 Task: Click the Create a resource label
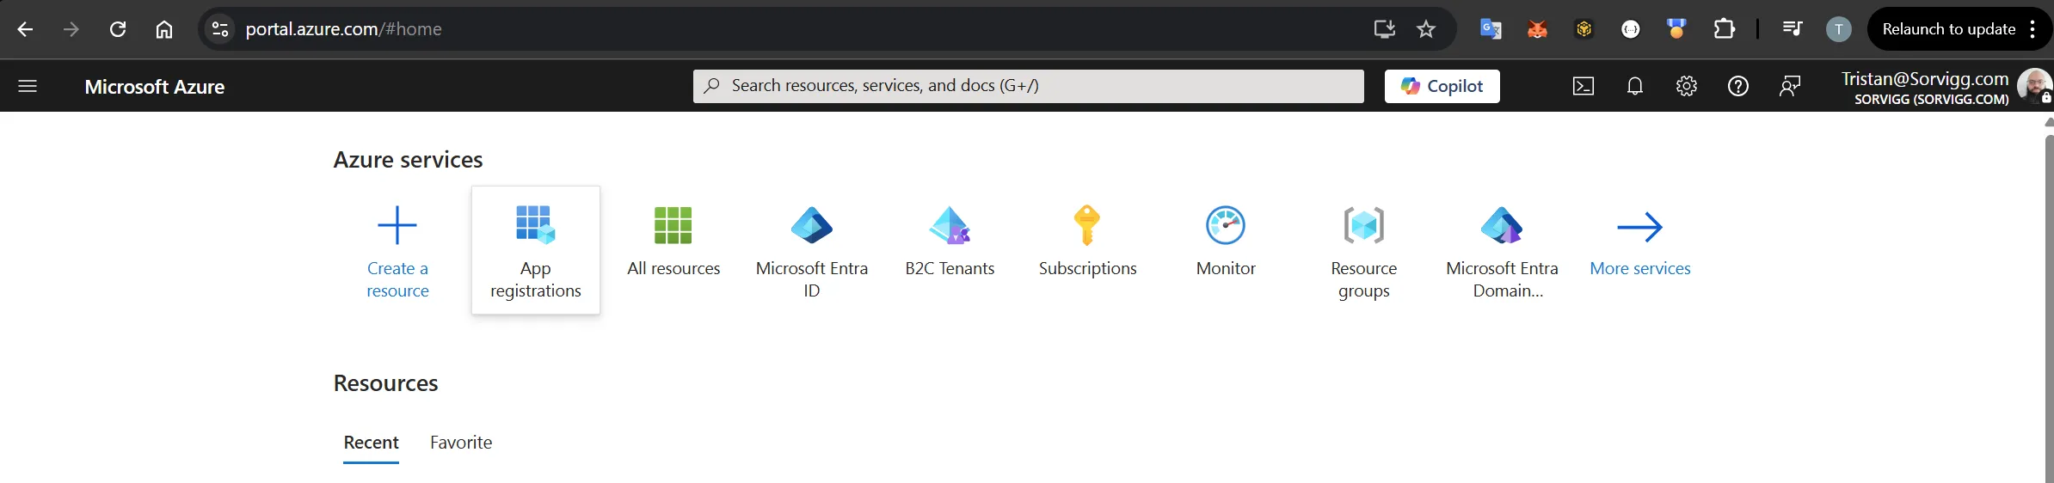point(397,279)
